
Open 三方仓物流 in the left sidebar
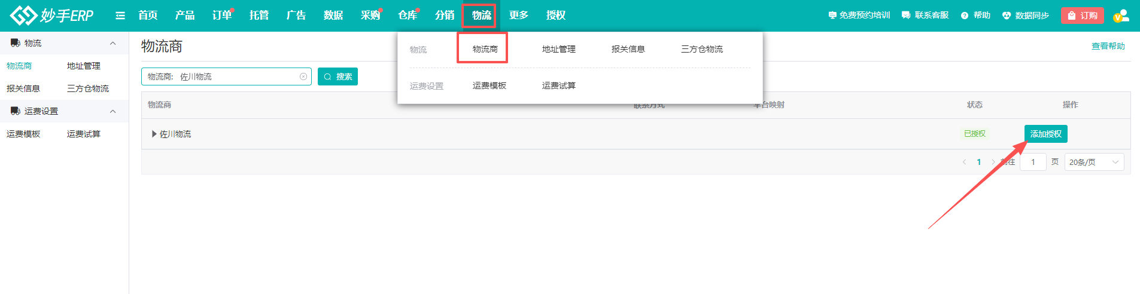point(88,88)
